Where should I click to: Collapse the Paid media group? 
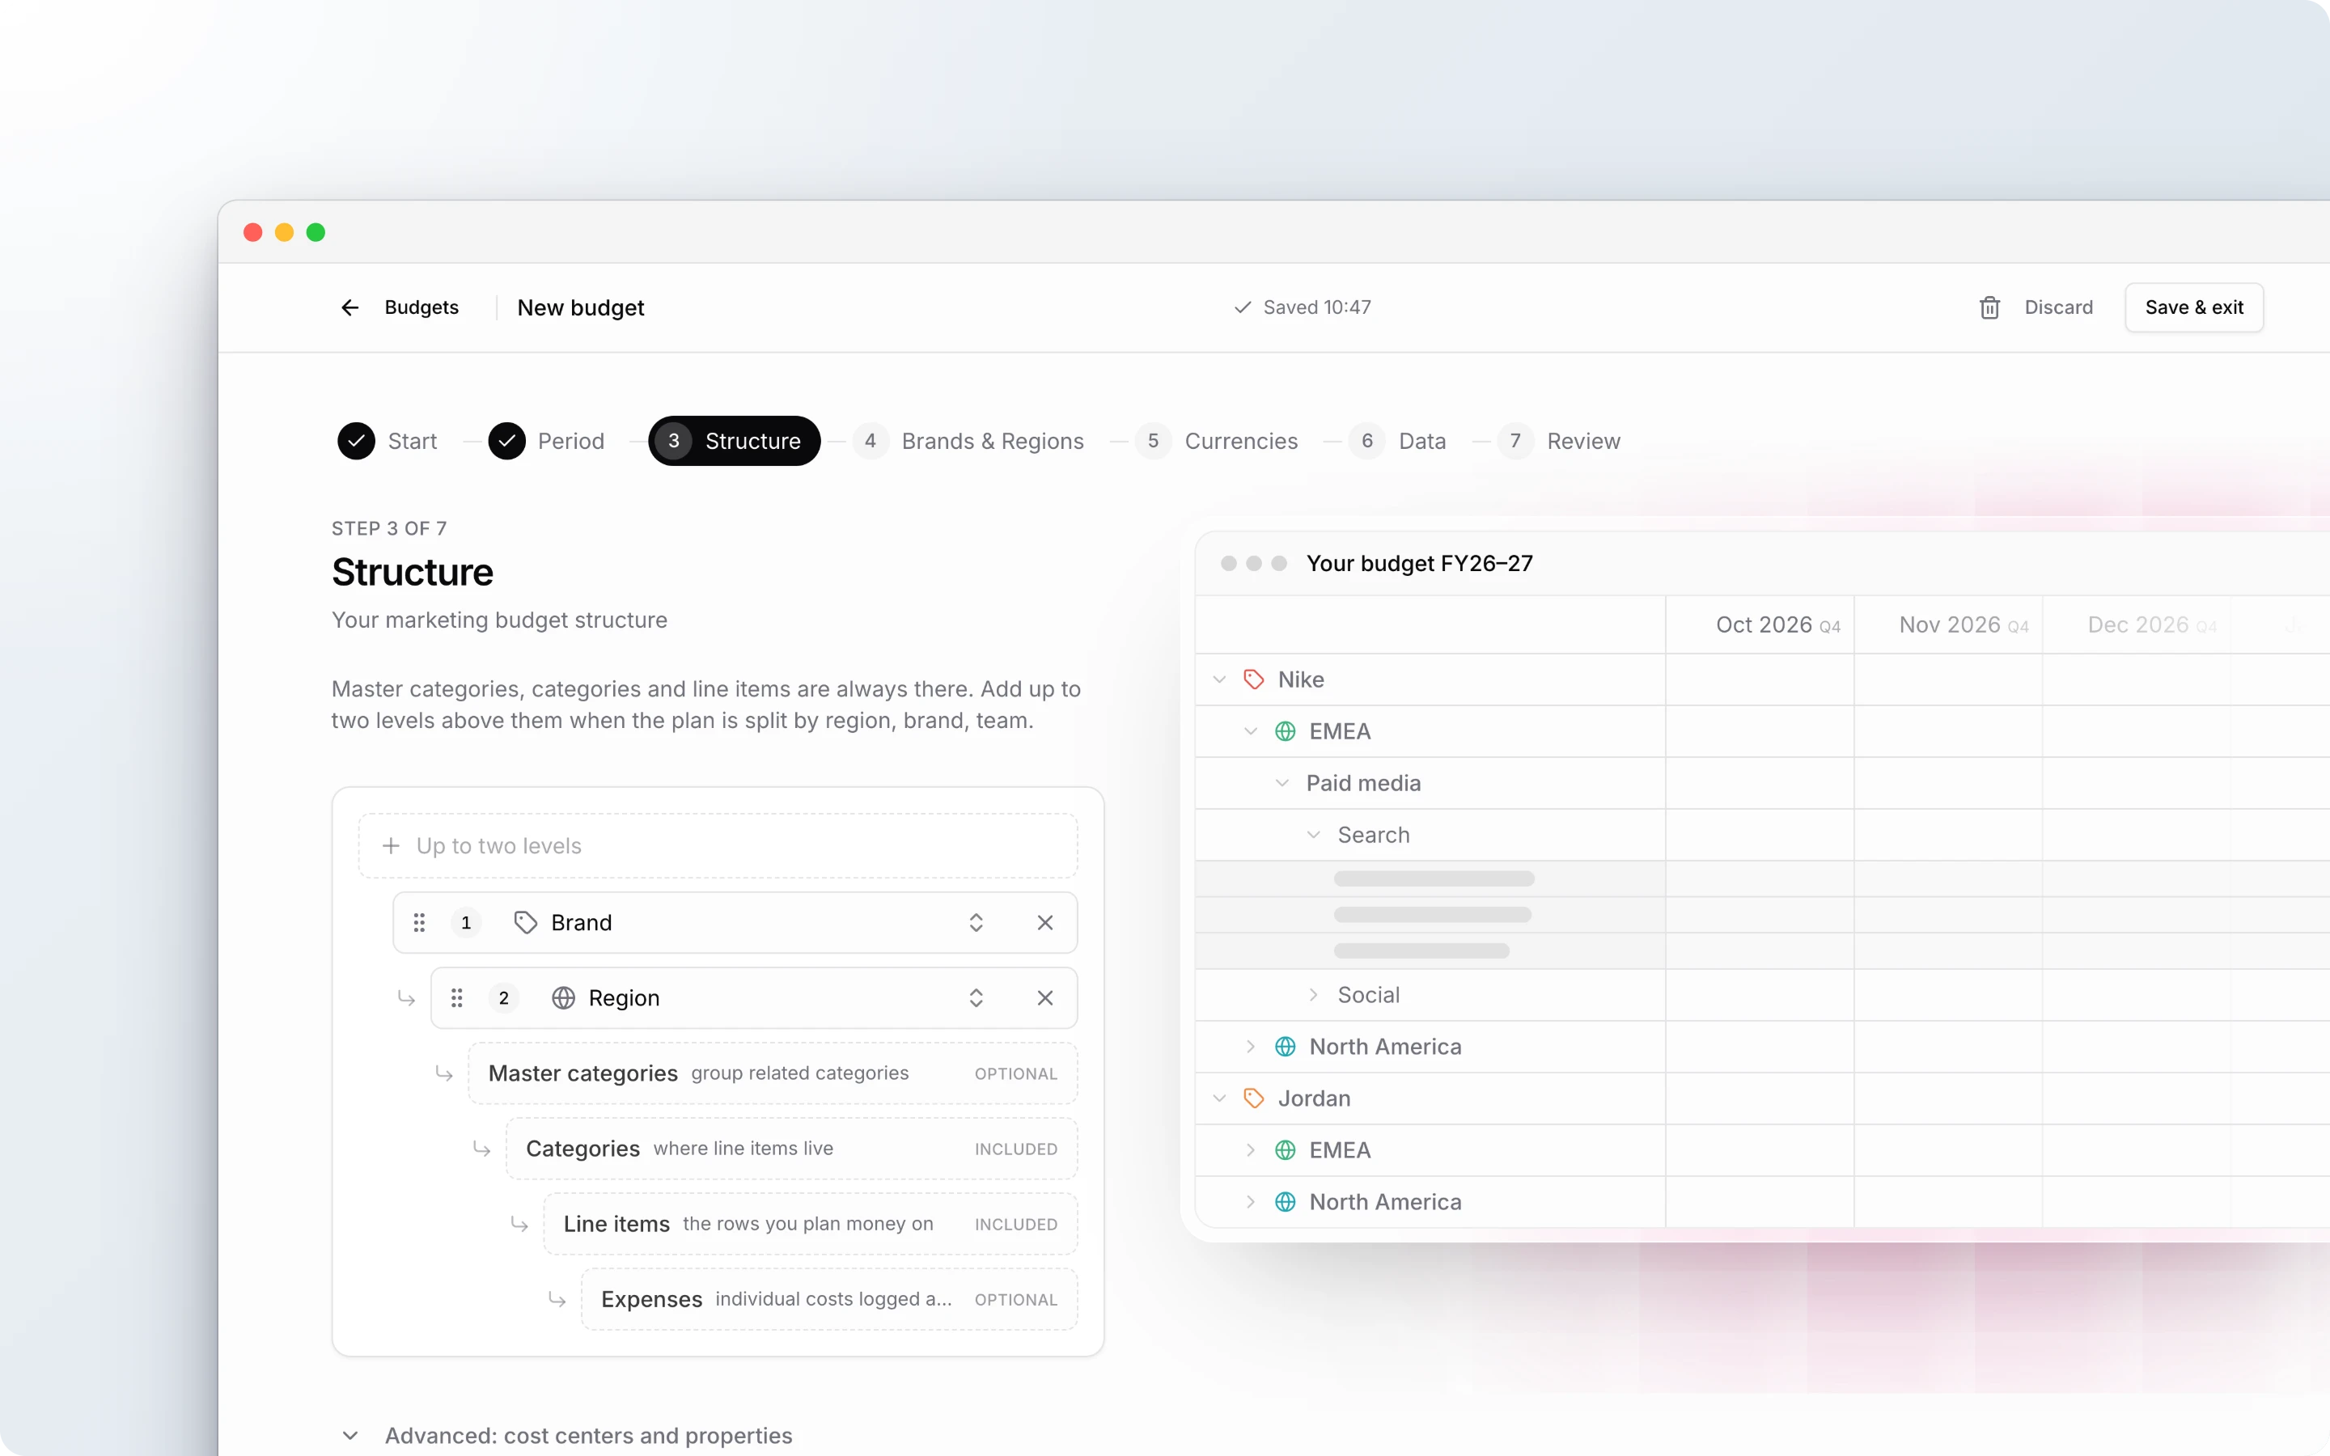(1281, 784)
